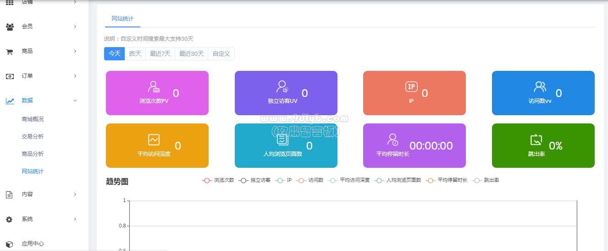Click the line chart icon beside 数据
This screenshot has height=251, width=608.
pyautogui.click(x=10, y=101)
